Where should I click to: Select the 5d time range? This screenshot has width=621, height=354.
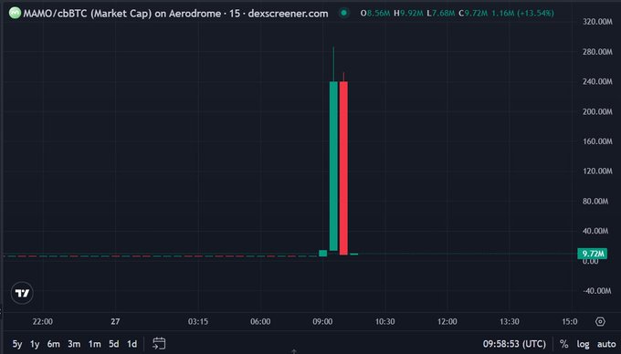pos(113,344)
